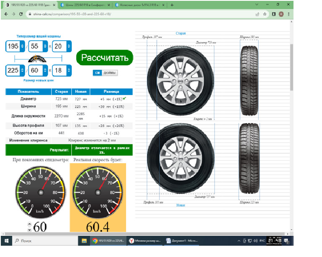Reload the page with the refresh icon
This screenshot has width=322, height=257.
[x=21, y=14]
